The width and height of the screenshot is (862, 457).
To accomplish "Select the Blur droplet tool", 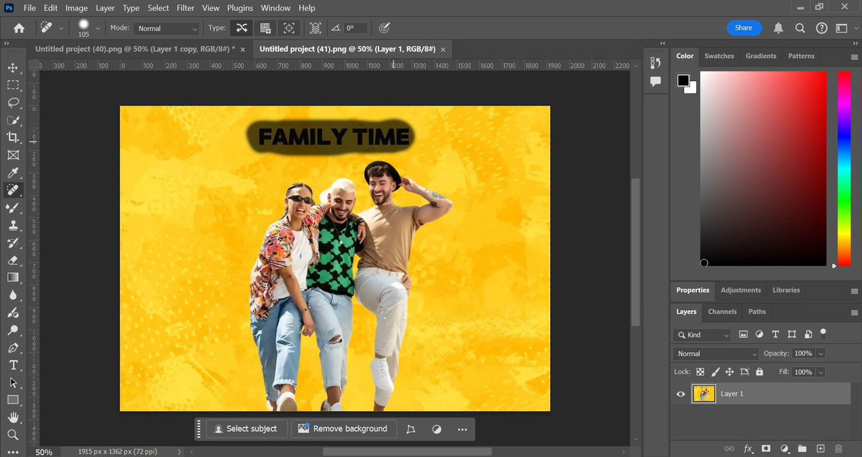I will point(13,295).
